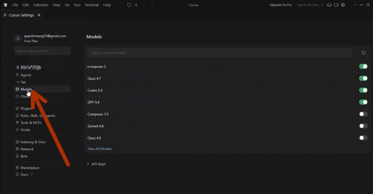Expand the API Keys section
The width and height of the screenshot is (373, 194).
(96, 164)
